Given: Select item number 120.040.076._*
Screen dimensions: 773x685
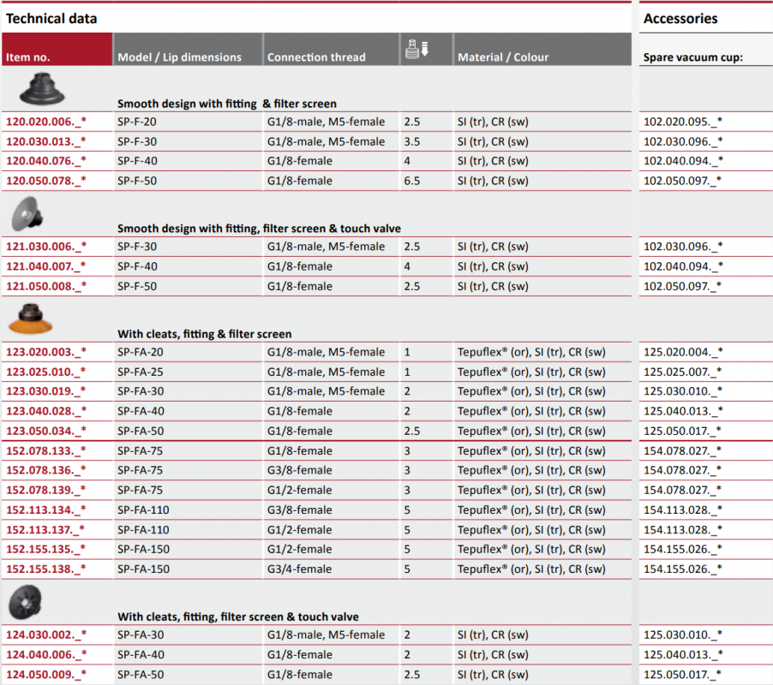Looking at the screenshot, I should tap(45, 161).
